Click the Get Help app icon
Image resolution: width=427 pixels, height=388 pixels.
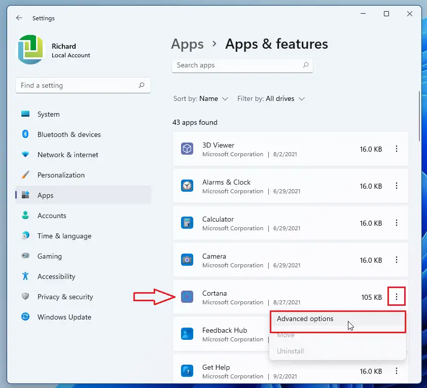pos(187,371)
